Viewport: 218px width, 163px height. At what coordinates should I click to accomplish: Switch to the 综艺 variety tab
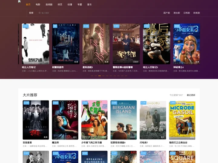(x=60, y=5)
